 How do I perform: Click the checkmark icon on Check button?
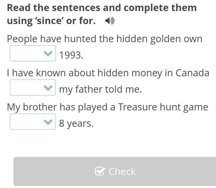point(100,171)
